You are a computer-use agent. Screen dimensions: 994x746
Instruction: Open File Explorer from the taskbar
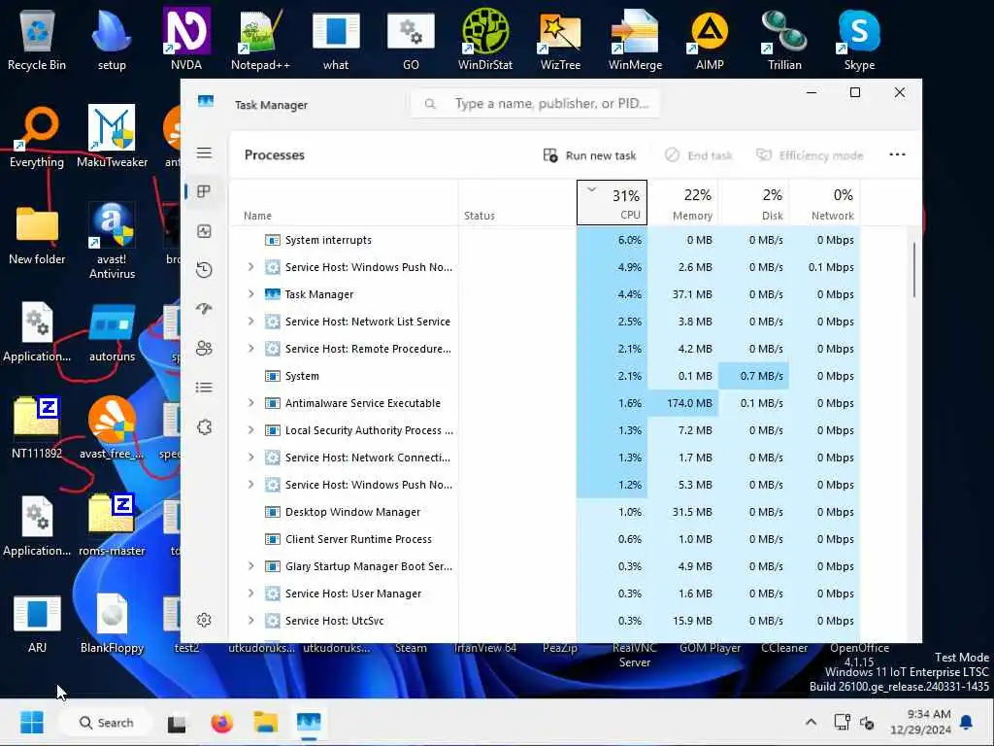[x=266, y=722]
